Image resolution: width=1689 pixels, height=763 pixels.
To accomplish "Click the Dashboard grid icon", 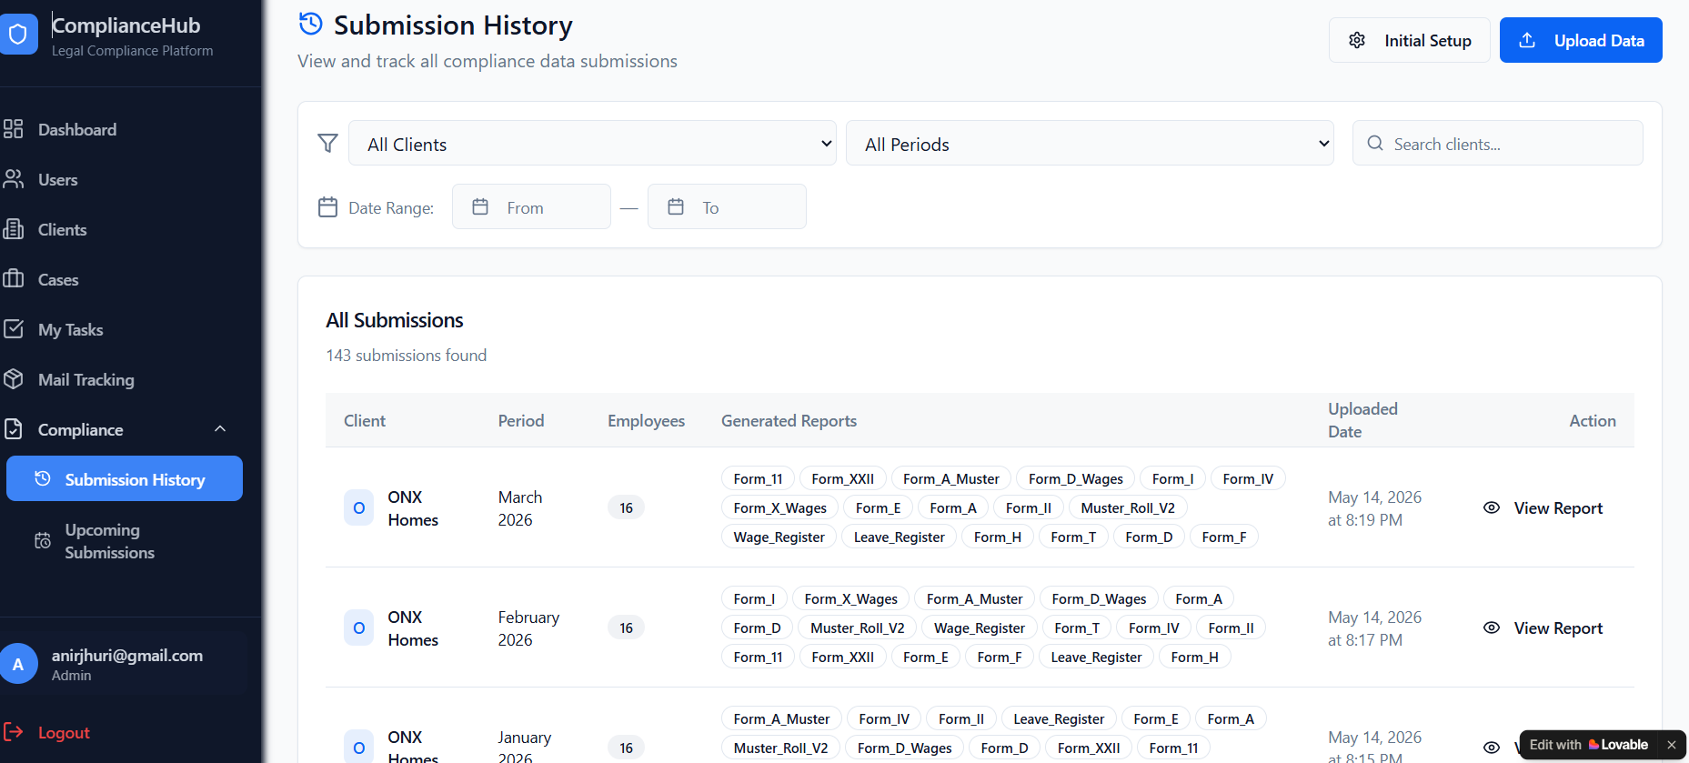I will click(x=13, y=129).
